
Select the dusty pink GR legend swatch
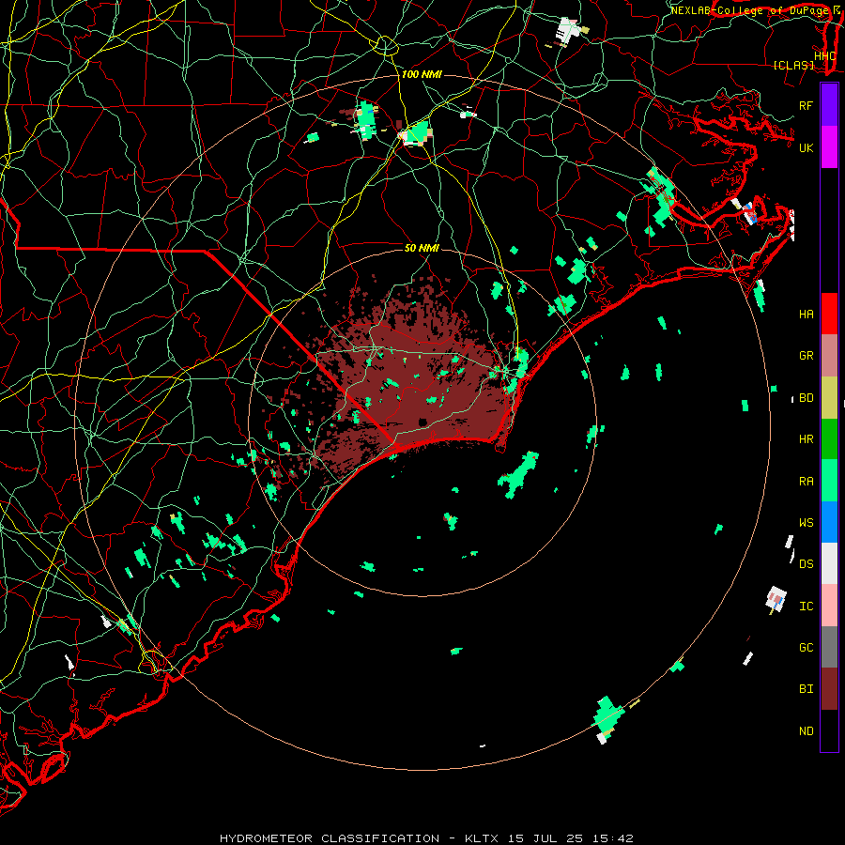tap(829, 355)
